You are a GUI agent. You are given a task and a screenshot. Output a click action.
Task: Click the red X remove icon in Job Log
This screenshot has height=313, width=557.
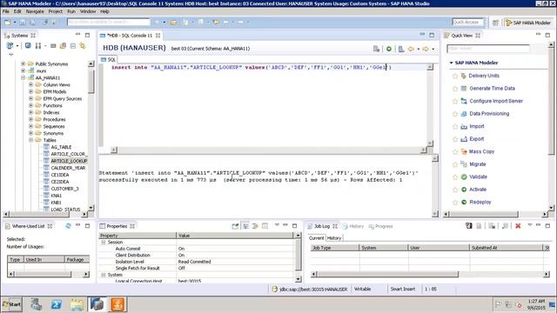tap(518, 226)
